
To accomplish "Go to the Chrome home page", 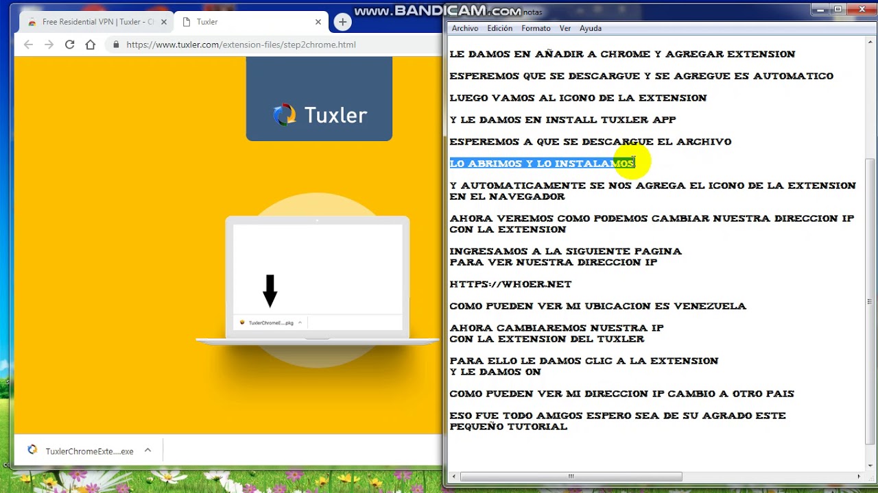I will pos(90,45).
